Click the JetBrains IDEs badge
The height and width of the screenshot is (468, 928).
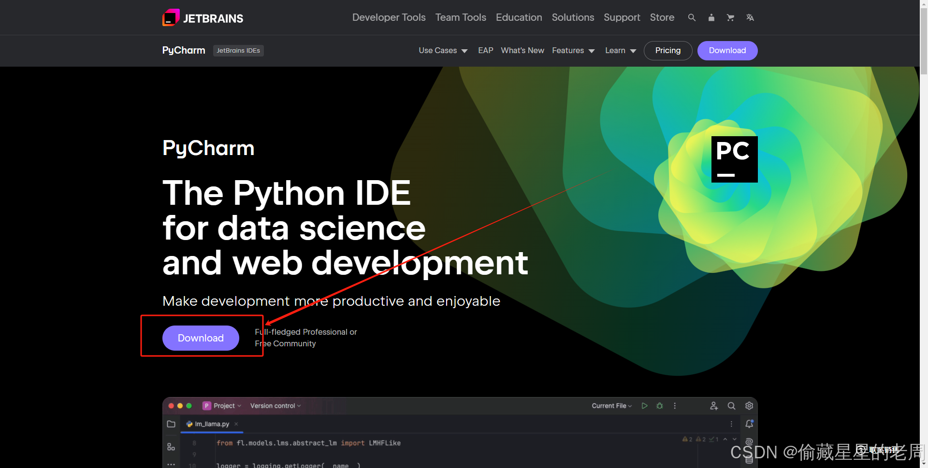[238, 51]
